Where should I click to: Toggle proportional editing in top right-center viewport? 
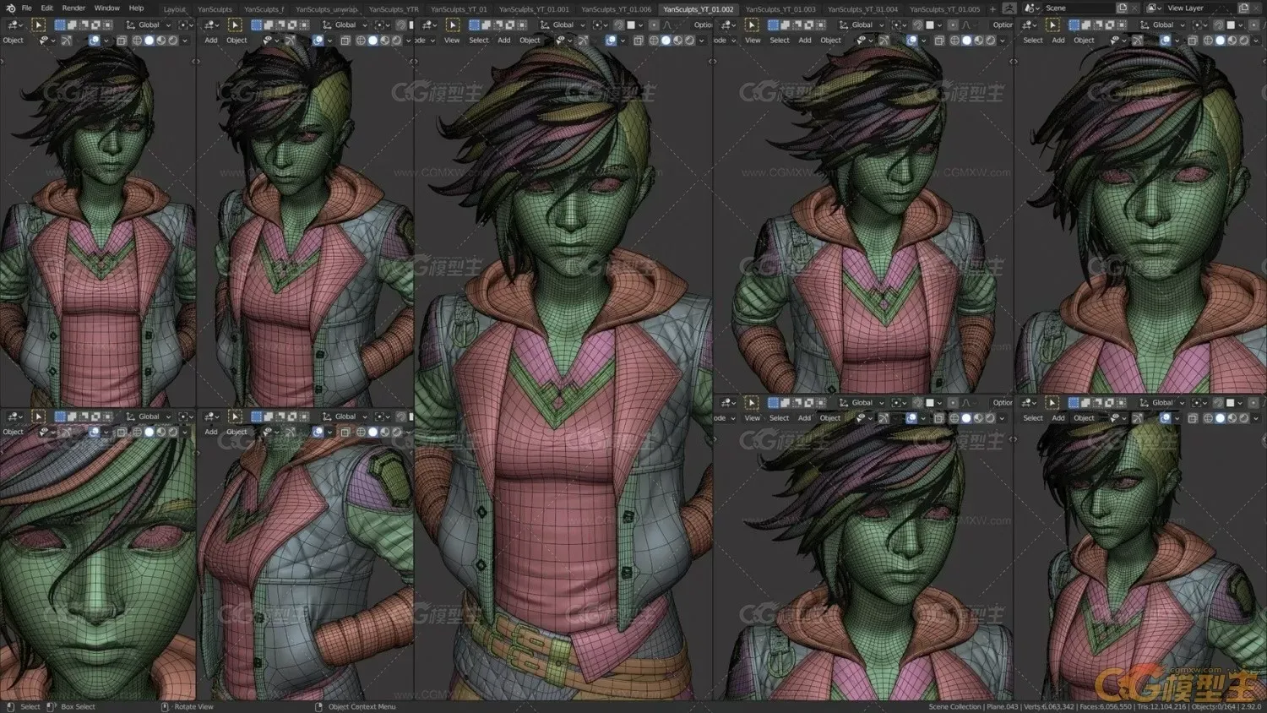click(x=953, y=25)
